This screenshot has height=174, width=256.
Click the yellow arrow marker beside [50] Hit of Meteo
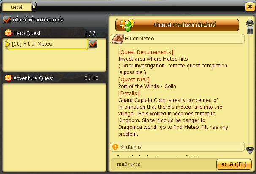7,44
